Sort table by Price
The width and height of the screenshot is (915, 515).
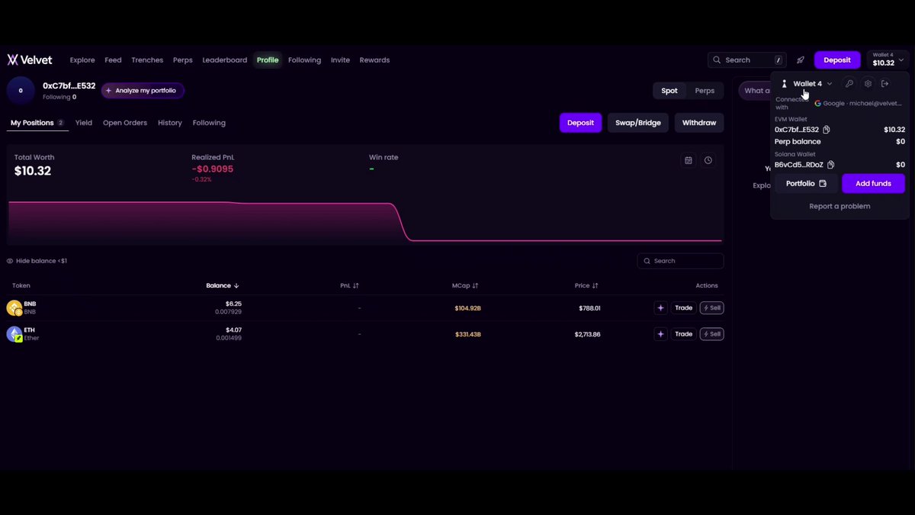(x=586, y=285)
